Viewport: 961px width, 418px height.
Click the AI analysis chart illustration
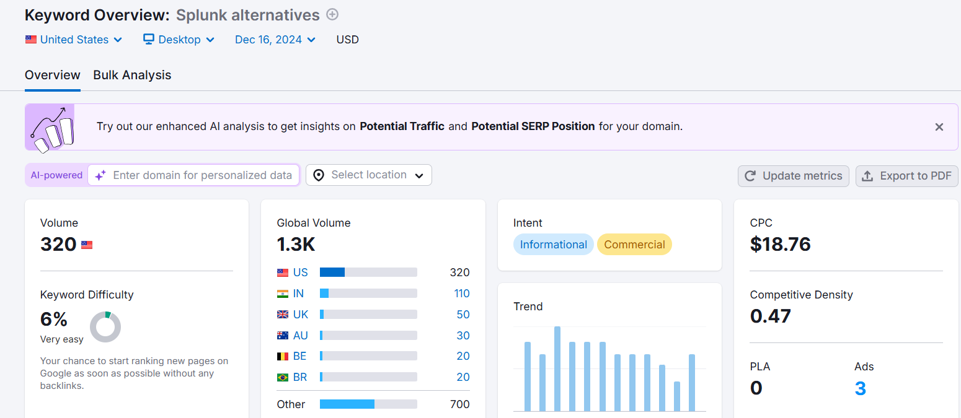click(50, 128)
